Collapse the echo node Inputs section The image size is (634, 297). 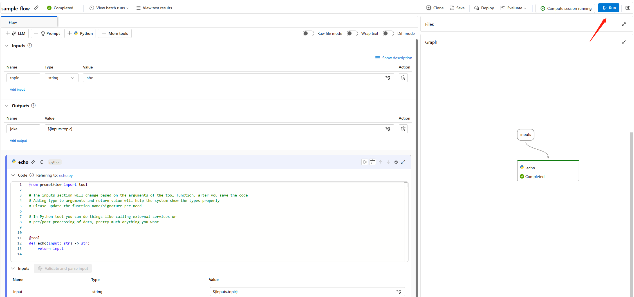tap(13, 268)
